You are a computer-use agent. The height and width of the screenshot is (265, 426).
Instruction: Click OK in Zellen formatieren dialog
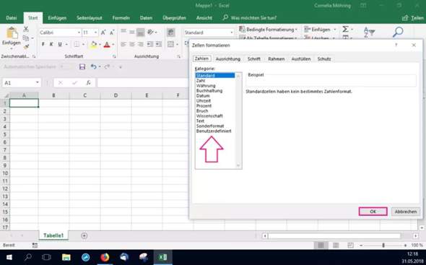[373, 212]
